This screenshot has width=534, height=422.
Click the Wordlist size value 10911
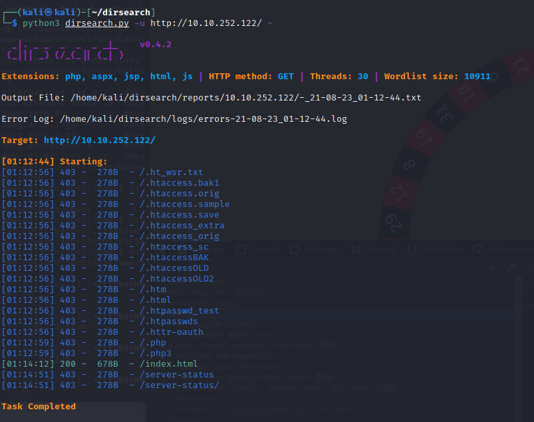click(477, 77)
